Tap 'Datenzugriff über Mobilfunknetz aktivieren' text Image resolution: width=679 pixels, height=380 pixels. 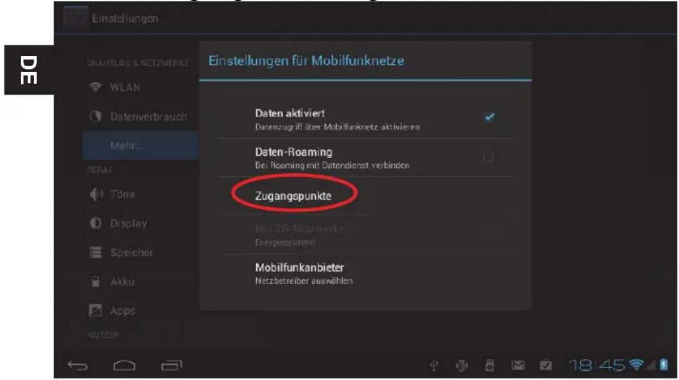click(338, 126)
